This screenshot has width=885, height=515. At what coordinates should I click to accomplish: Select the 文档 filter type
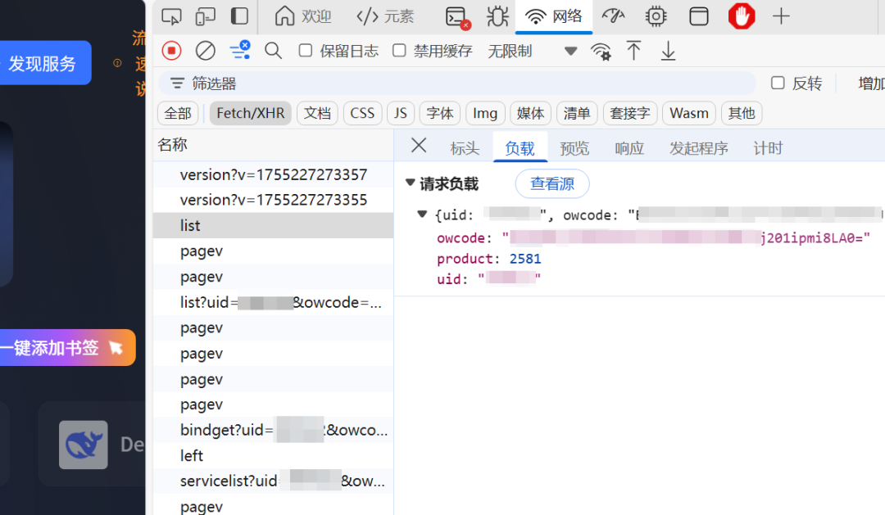tap(317, 113)
